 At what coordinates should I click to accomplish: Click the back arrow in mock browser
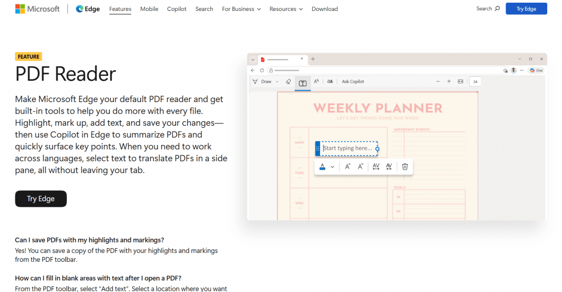point(252,70)
